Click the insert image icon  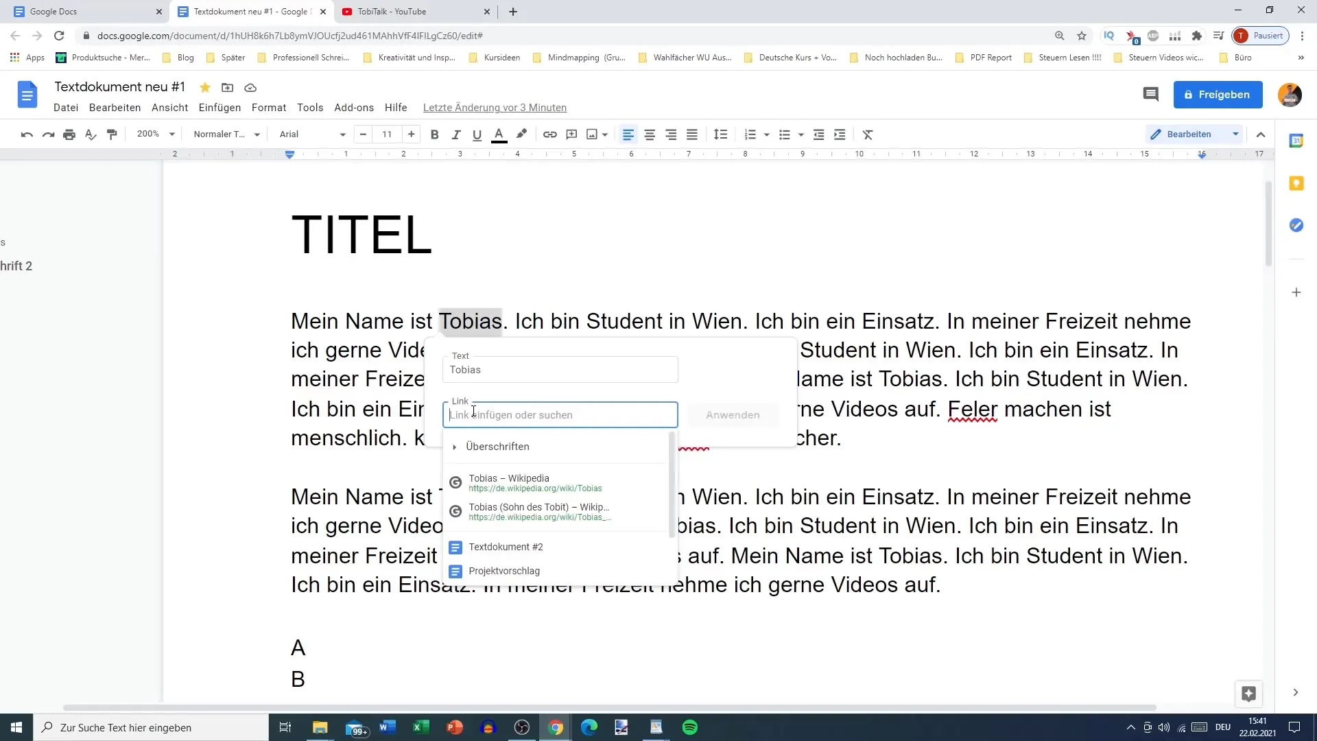pos(592,134)
